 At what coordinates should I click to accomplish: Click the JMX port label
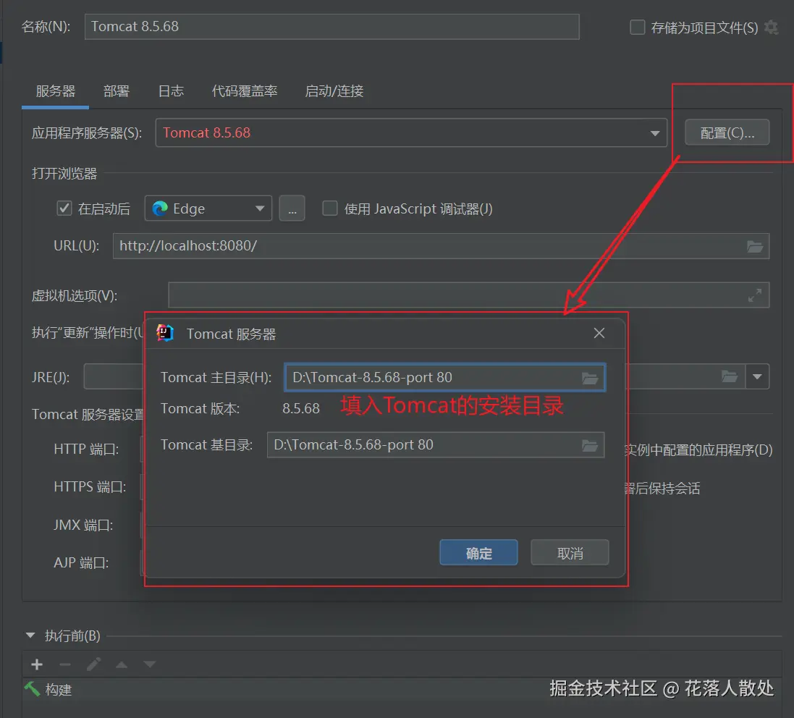[83, 525]
